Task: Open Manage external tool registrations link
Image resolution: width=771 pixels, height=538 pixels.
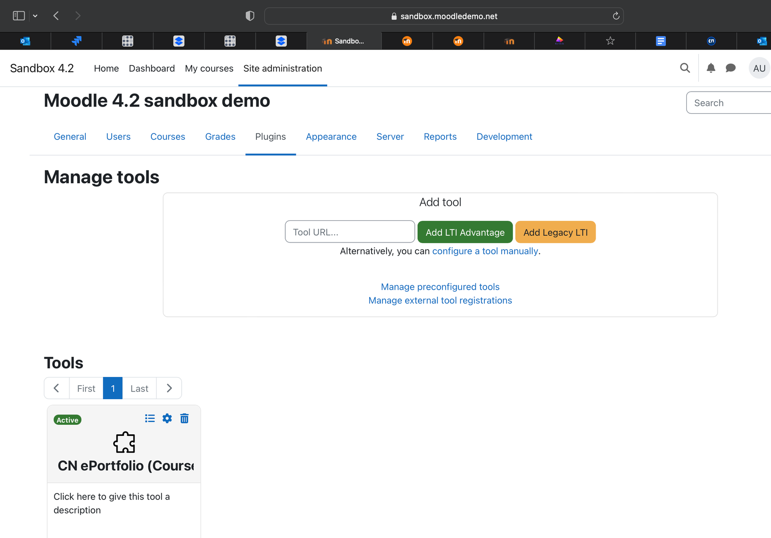Action: tap(440, 300)
